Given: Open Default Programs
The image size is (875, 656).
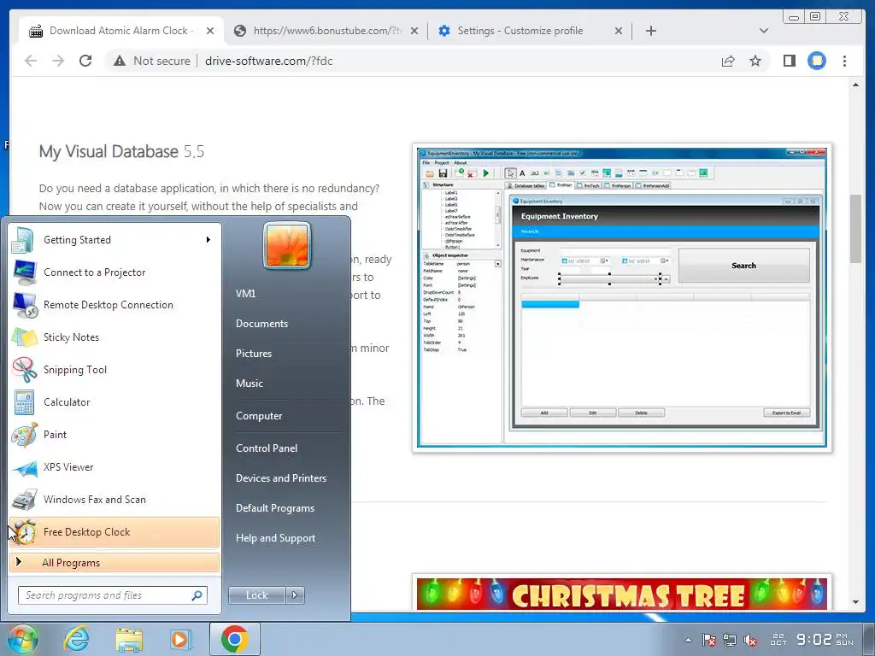Looking at the screenshot, I should [275, 508].
